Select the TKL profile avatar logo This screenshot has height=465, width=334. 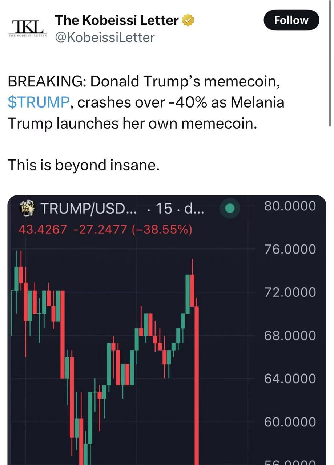[28, 27]
